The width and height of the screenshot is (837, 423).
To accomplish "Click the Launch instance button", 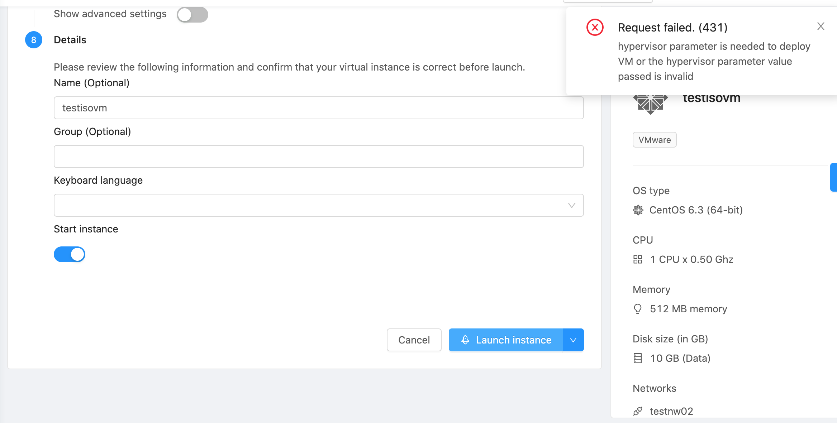I will (506, 340).
